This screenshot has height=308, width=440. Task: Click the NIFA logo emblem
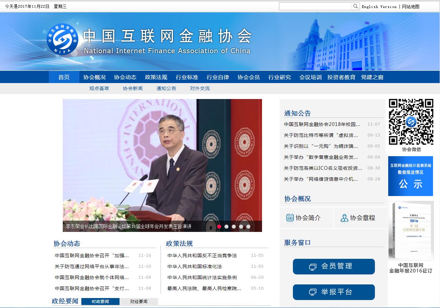pos(62,39)
